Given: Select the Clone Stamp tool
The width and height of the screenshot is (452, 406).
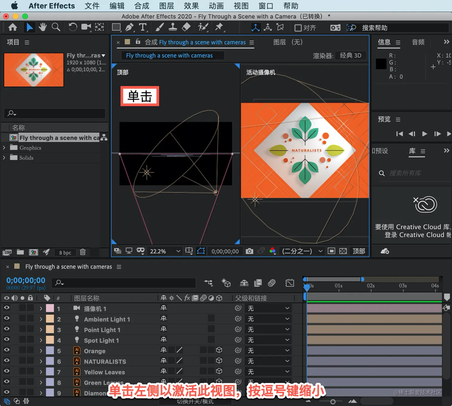Looking at the screenshot, I should [173, 27].
